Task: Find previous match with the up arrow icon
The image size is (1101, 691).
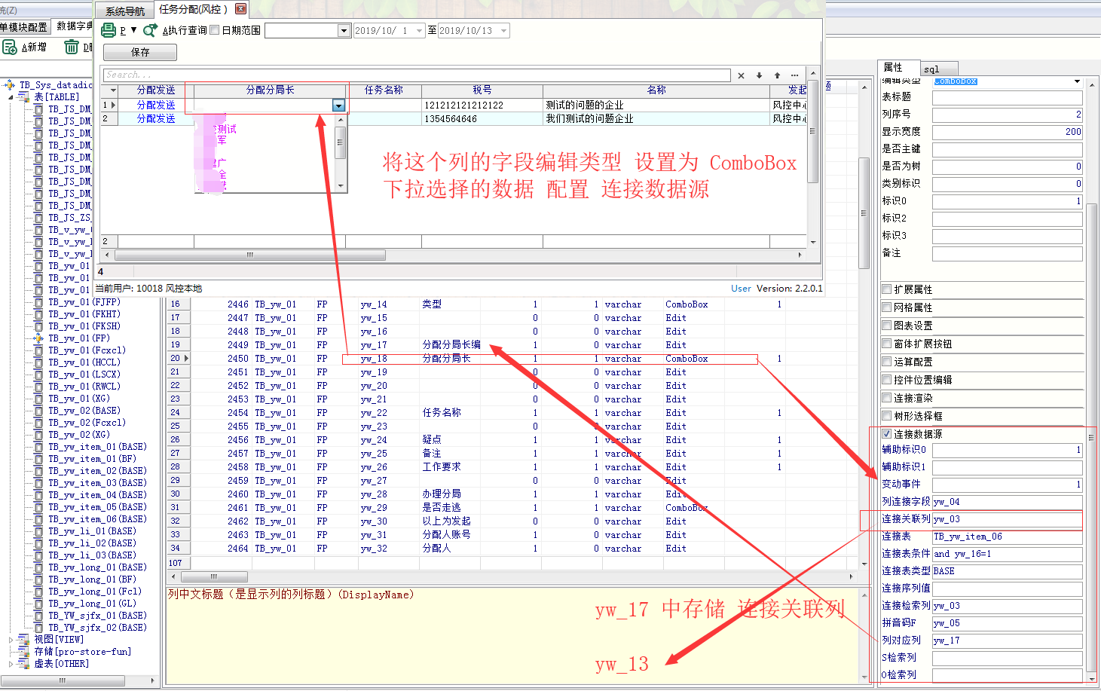Action: point(777,75)
